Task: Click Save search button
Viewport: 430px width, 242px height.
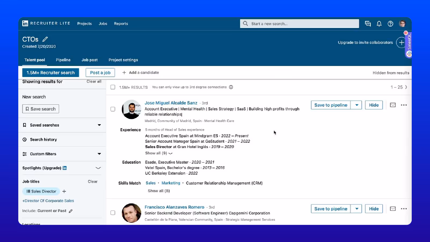Action: [41, 109]
